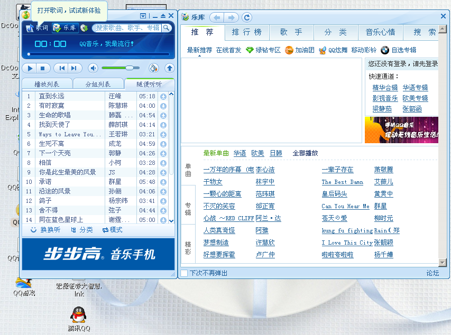Focus the song search input field
The image size is (451, 335).
127,28
